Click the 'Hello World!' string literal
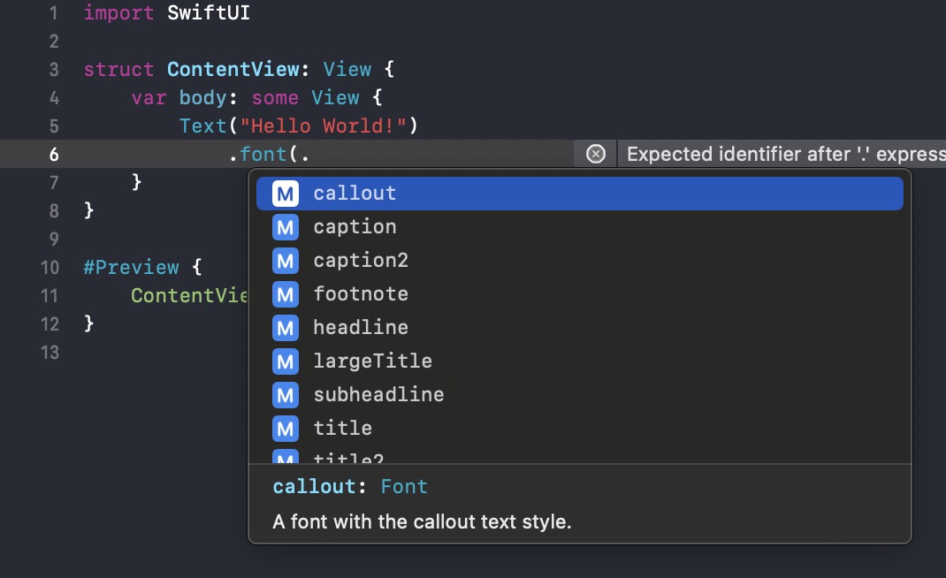The width and height of the screenshot is (946, 578). (x=323, y=126)
